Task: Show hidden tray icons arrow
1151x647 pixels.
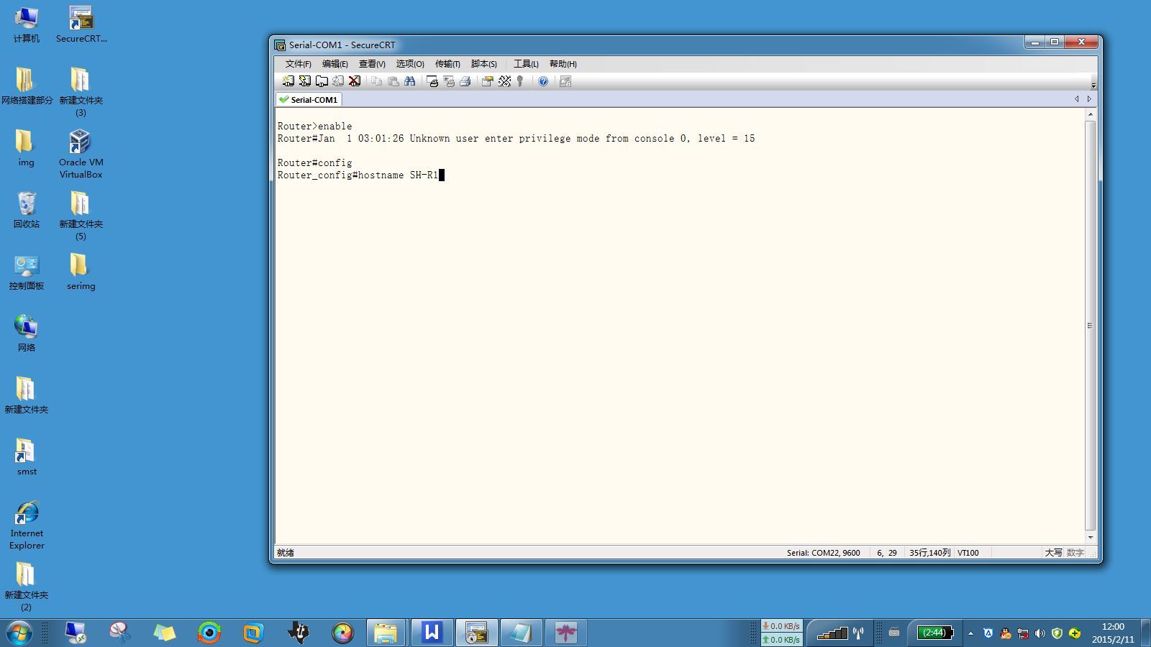Action: coord(970,633)
